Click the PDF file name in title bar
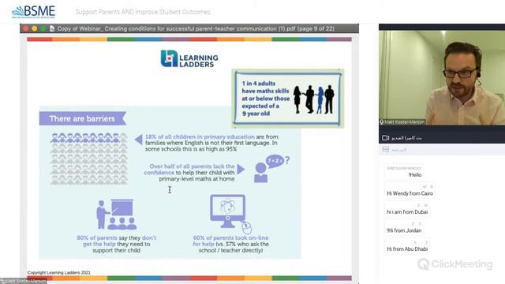The width and height of the screenshot is (505, 284). click(x=196, y=28)
